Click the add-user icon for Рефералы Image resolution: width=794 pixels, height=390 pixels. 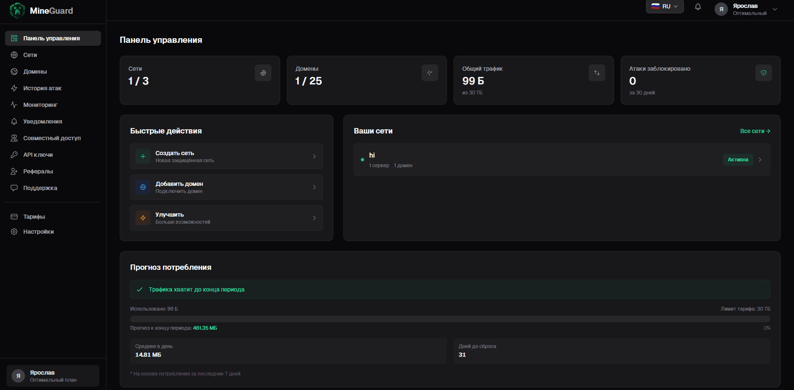[x=14, y=171]
